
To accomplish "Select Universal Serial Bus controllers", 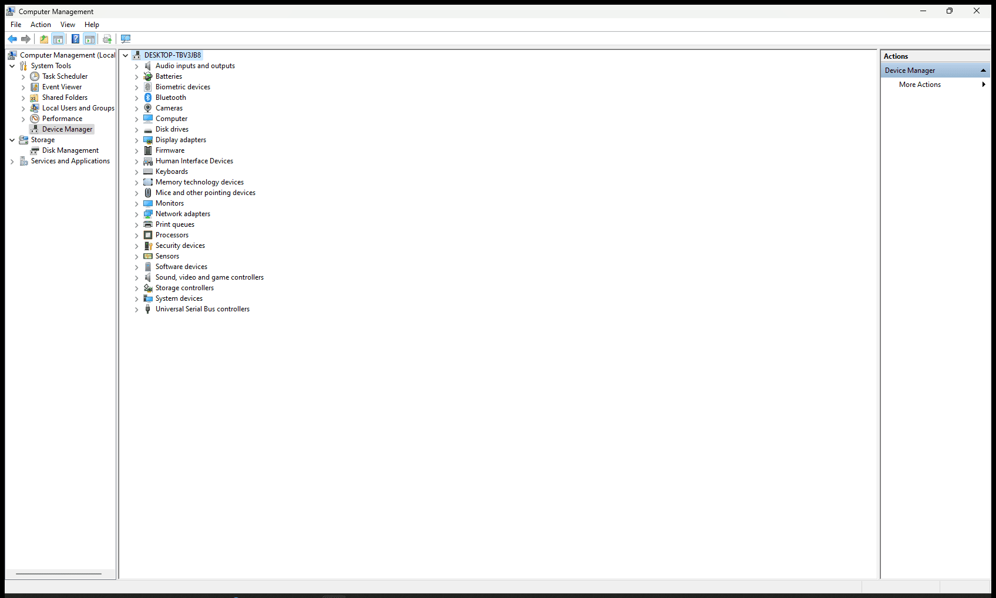I will coord(203,309).
